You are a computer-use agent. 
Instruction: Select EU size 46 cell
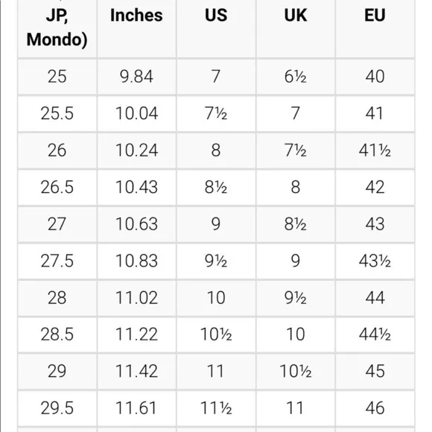click(375, 408)
